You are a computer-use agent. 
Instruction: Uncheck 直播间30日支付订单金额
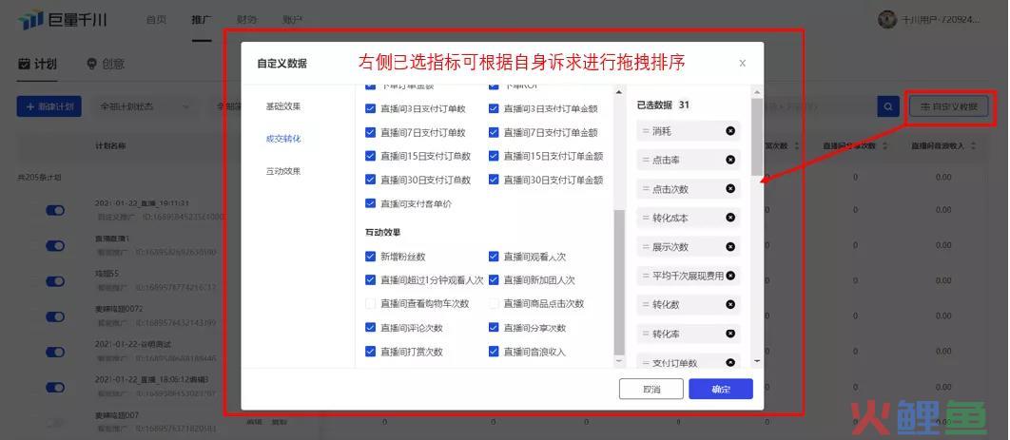point(494,180)
